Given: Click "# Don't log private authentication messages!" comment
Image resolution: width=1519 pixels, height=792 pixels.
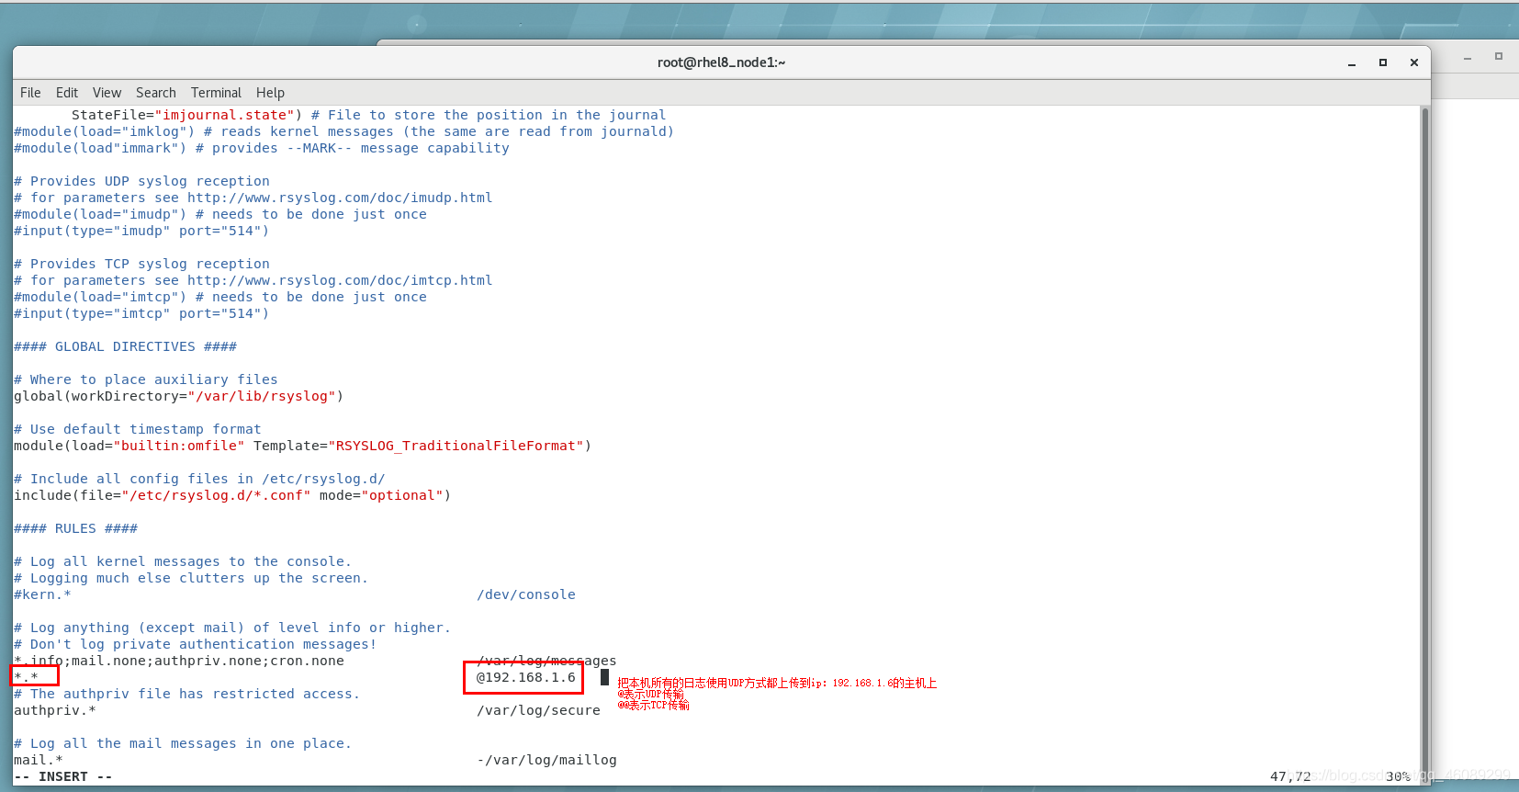Looking at the screenshot, I should pos(196,644).
